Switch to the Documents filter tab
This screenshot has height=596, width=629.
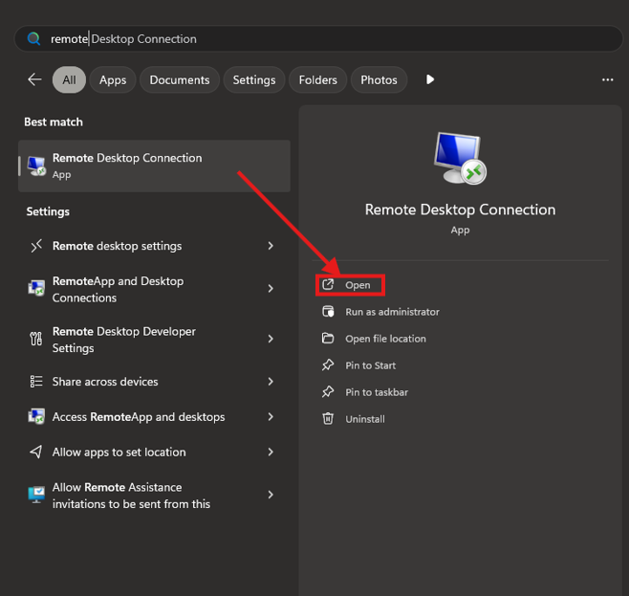pos(180,79)
